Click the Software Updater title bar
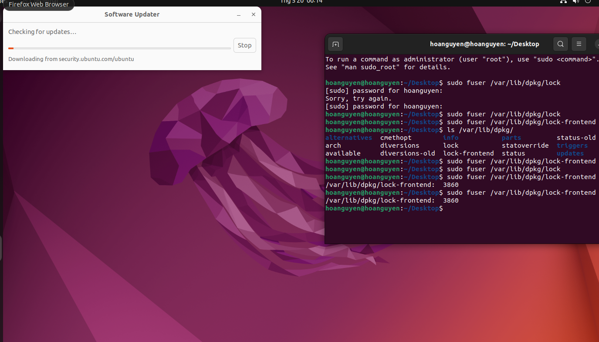Viewport: 599px width, 342px height. [132, 15]
